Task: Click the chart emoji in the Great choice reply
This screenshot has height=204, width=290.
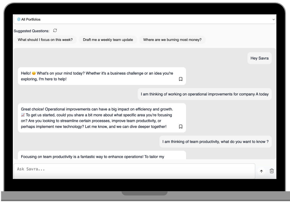Action: point(22,116)
